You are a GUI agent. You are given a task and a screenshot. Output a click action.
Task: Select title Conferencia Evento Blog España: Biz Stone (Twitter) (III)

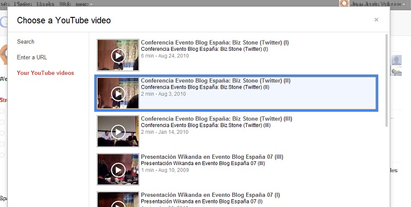coord(216,119)
